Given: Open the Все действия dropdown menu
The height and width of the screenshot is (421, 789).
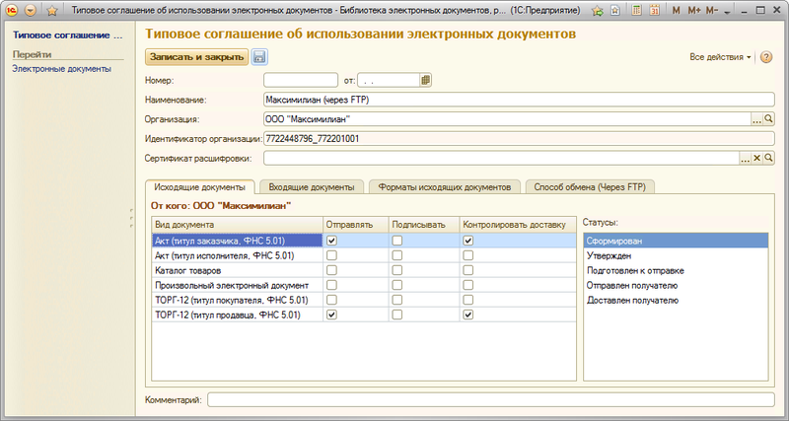Looking at the screenshot, I should click(721, 57).
